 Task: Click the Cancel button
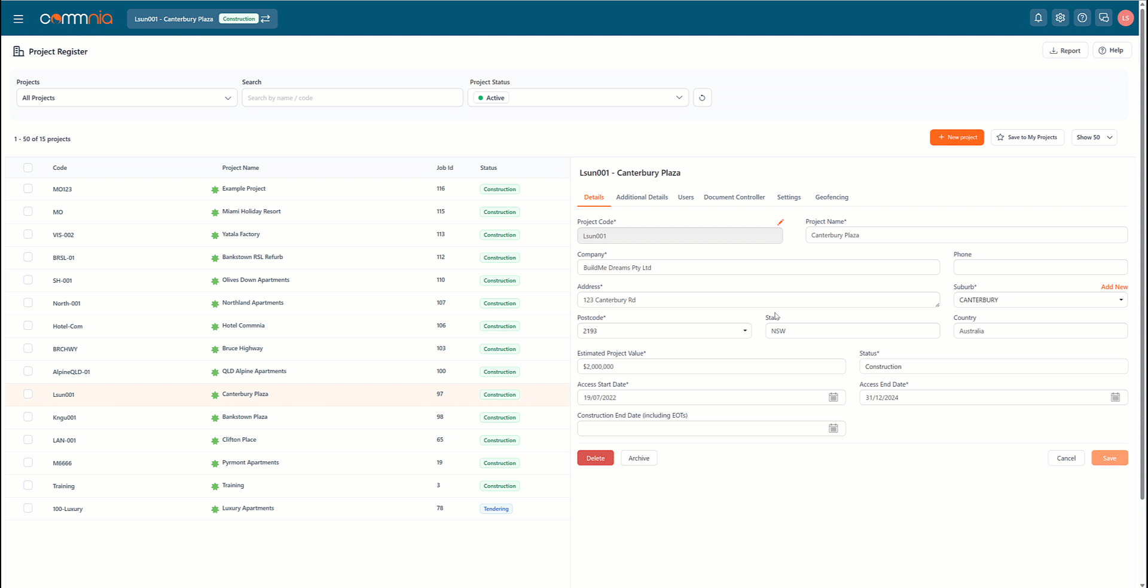(1066, 458)
